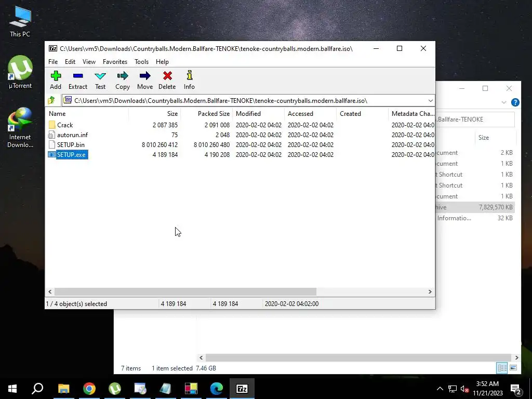Open File Explorer from the taskbar
532x399 pixels.
[63, 389]
